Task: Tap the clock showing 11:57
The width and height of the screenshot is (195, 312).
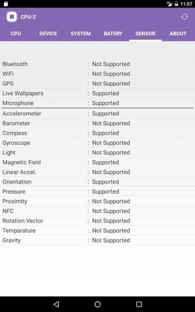Action: click(186, 4)
